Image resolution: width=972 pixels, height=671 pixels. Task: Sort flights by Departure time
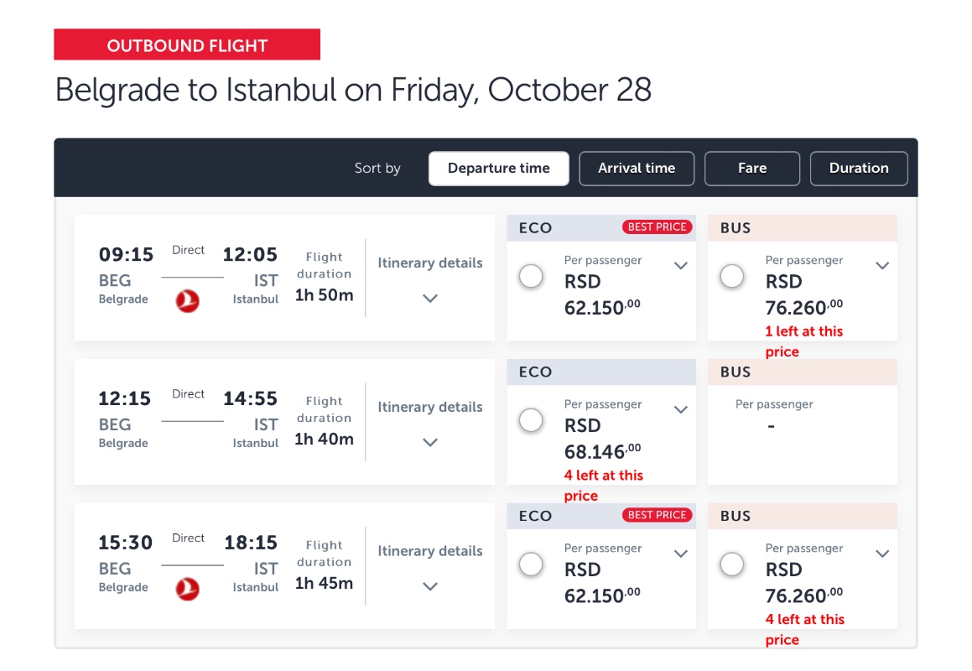[x=499, y=169]
